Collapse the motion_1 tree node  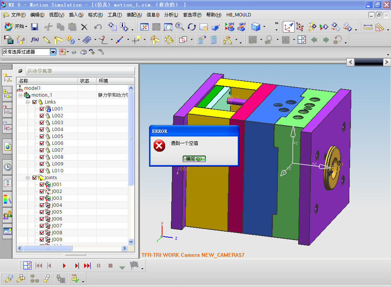pyautogui.click(x=21, y=95)
